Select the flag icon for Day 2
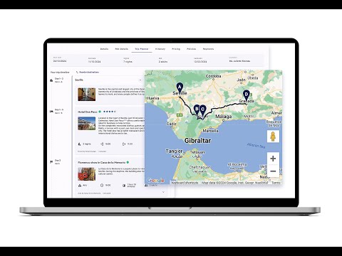This screenshot has width=342, height=256. click(51, 162)
